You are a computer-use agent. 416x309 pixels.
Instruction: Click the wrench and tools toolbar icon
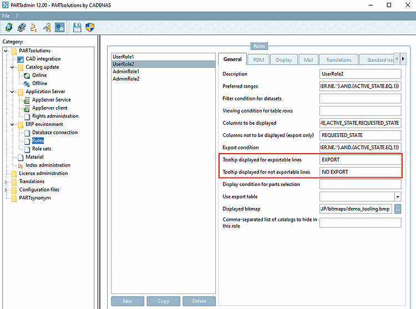coord(47,27)
